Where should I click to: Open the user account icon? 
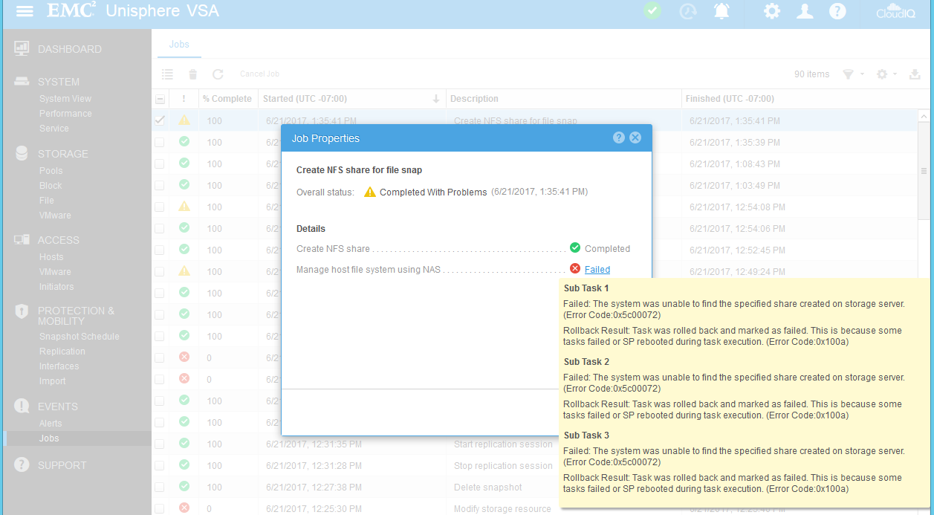click(x=805, y=11)
